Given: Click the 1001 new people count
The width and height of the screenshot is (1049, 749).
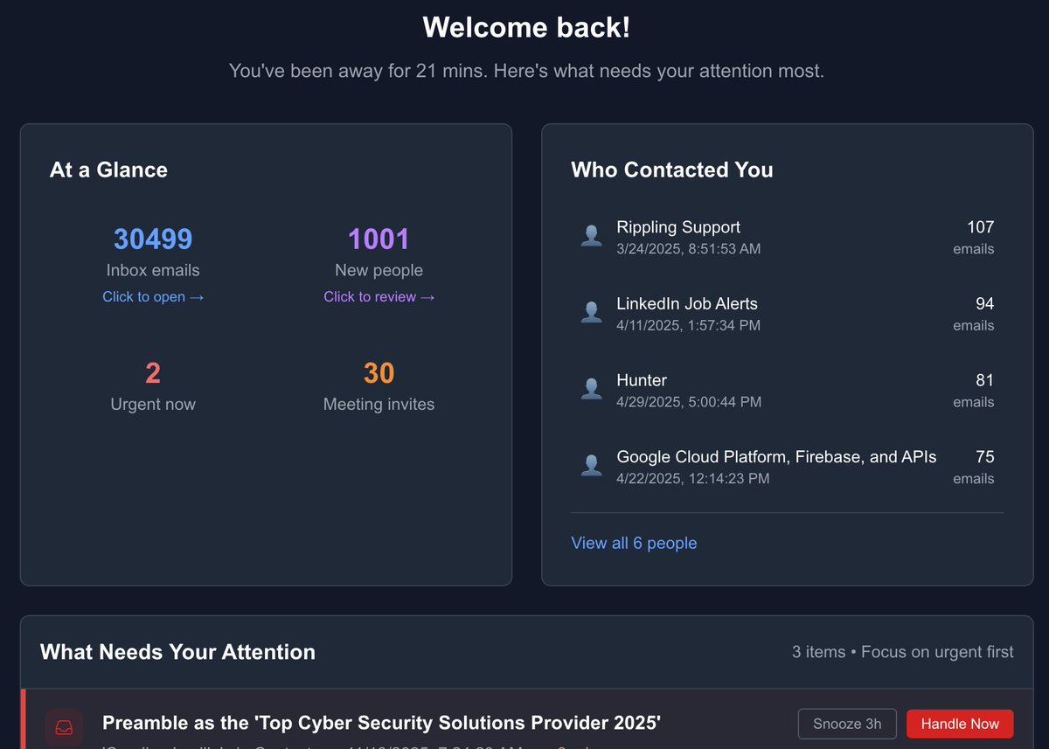Looking at the screenshot, I should tap(379, 239).
